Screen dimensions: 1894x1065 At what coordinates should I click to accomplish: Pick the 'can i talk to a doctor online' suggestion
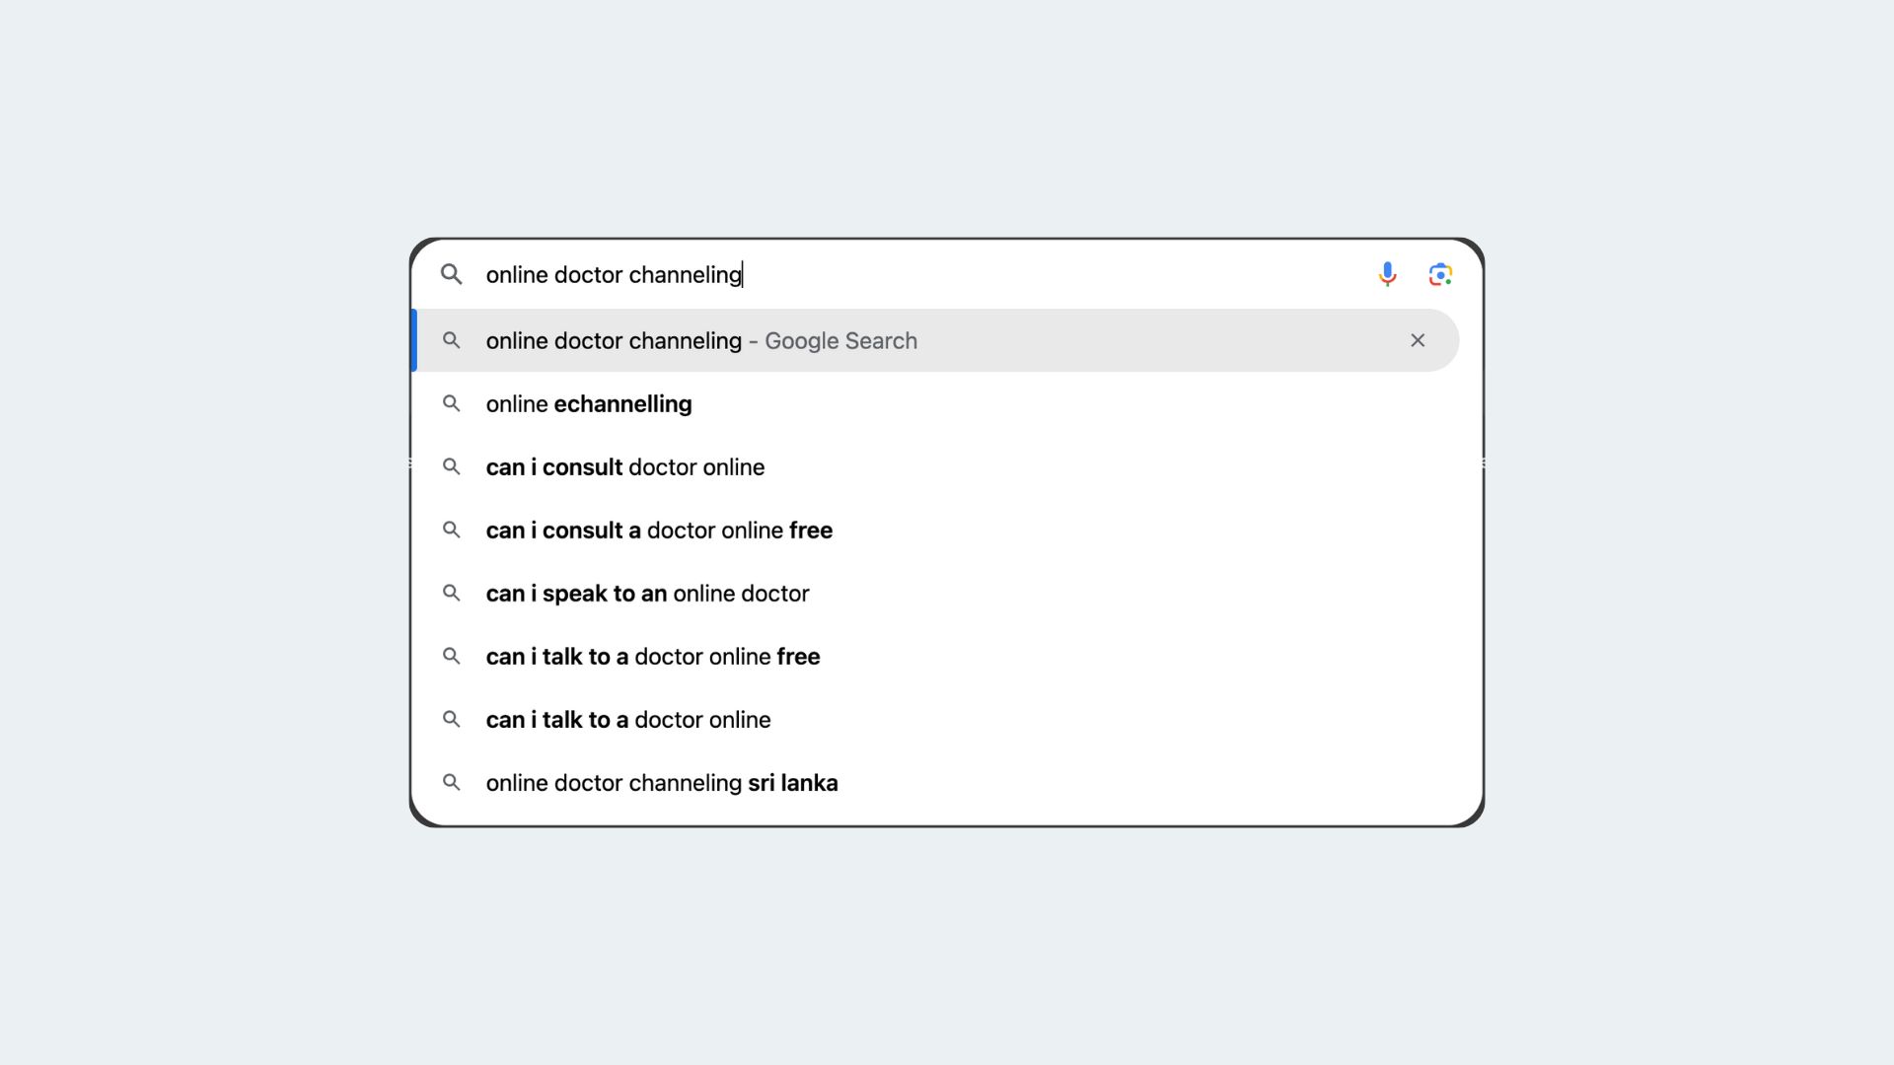click(935, 719)
